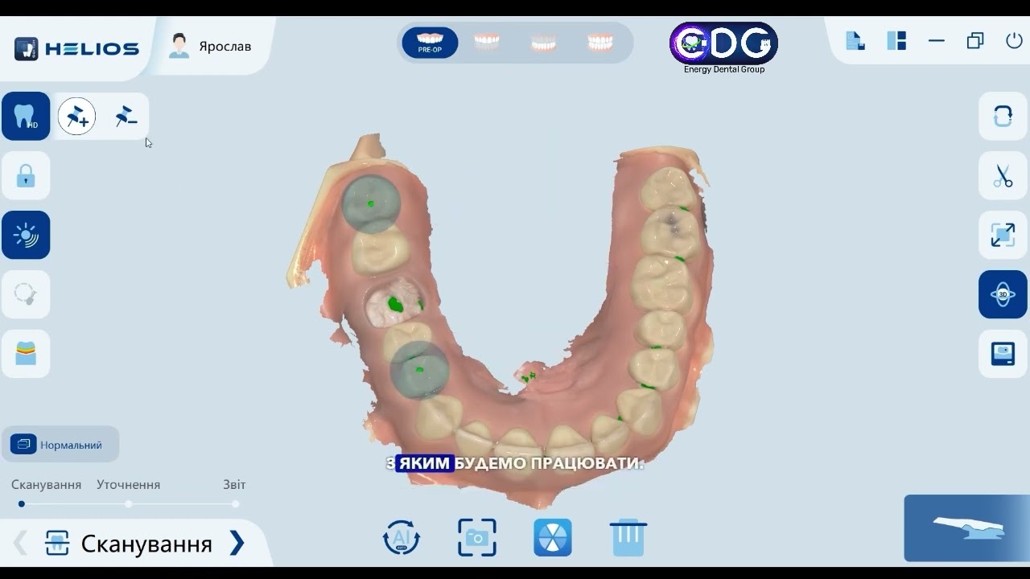Select the Уточнення workflow step

point(128,485)
